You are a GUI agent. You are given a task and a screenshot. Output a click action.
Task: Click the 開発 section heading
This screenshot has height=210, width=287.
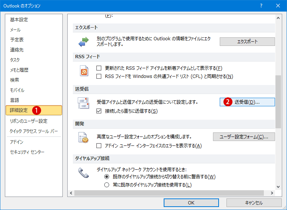(80, 124)
